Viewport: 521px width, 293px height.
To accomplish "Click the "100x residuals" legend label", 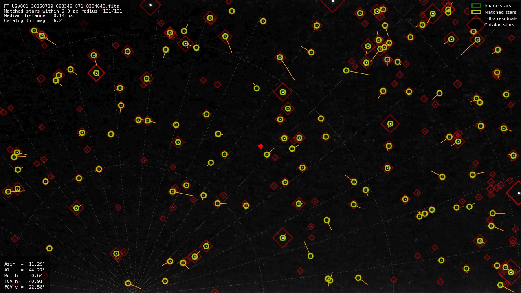I will tap(501, 18).
